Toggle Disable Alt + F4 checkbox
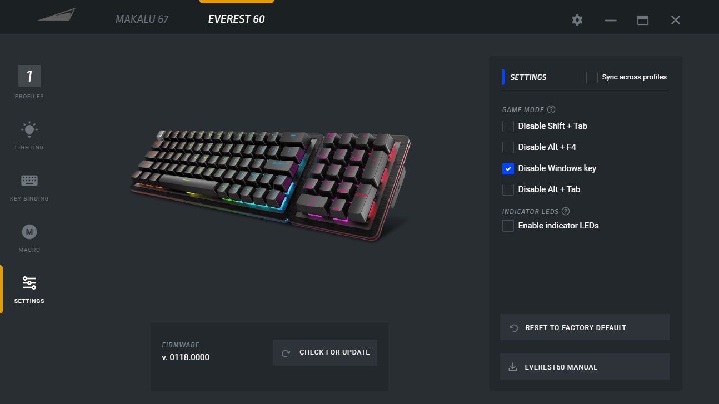 tap(508, 147)
